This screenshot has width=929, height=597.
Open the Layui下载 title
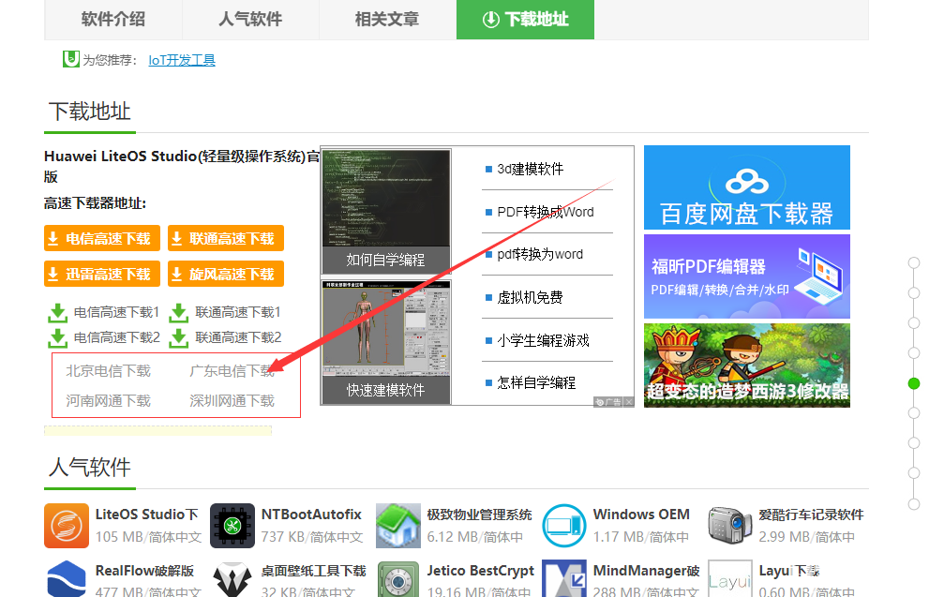(789, 571)
